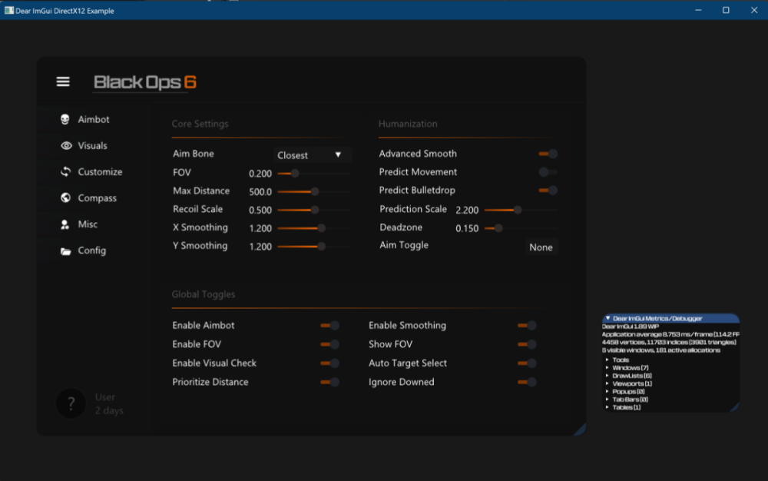
Task: Turn off the Advanced Smooth switch
Action: 548,154
